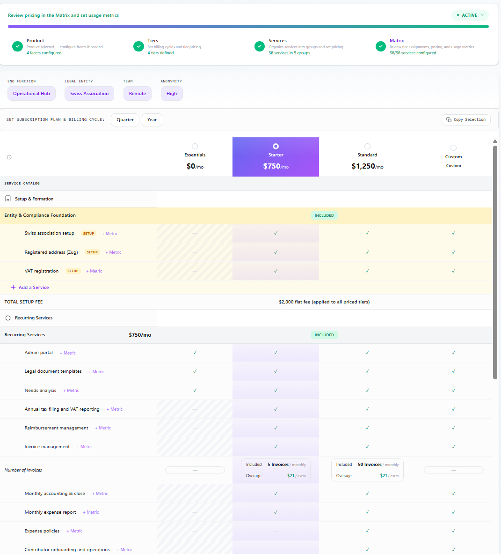Click Custom checkmark for Monthly accounting & close
The image size is (501, 554).
tap(453, 493)
